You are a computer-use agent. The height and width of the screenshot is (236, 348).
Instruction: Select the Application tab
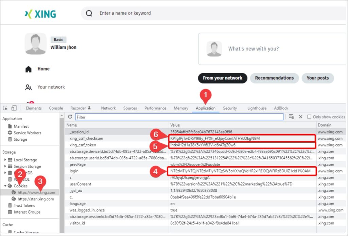[x=206, y=108]
